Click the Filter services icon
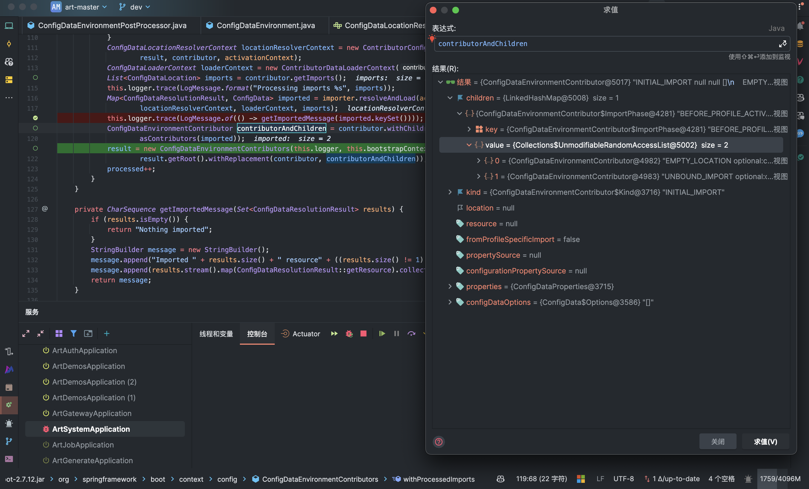 (x=74, y=334)
